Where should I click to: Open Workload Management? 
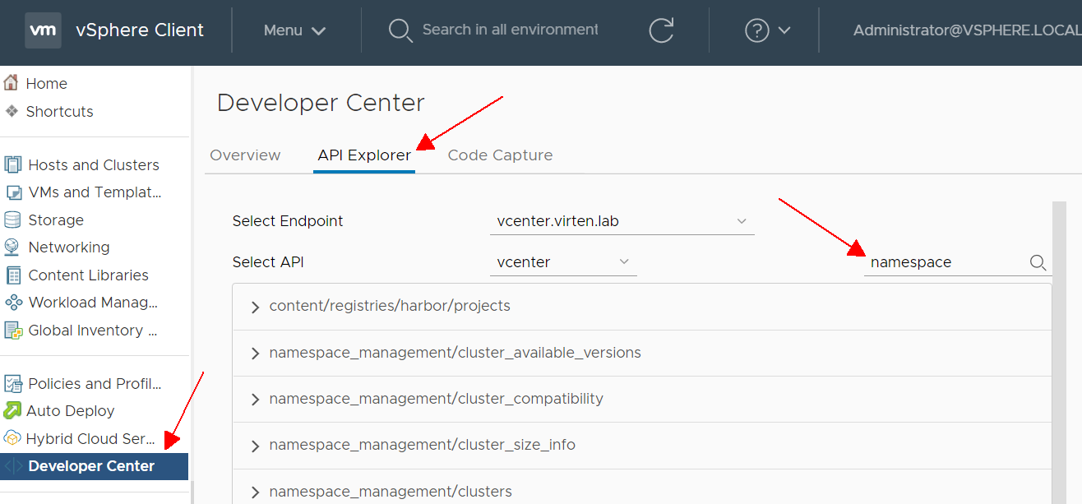click(x=93, y=303)
